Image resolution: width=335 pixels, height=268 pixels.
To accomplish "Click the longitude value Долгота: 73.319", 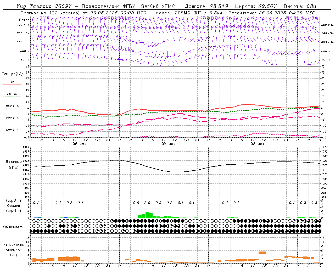I will tap(206, 6).
